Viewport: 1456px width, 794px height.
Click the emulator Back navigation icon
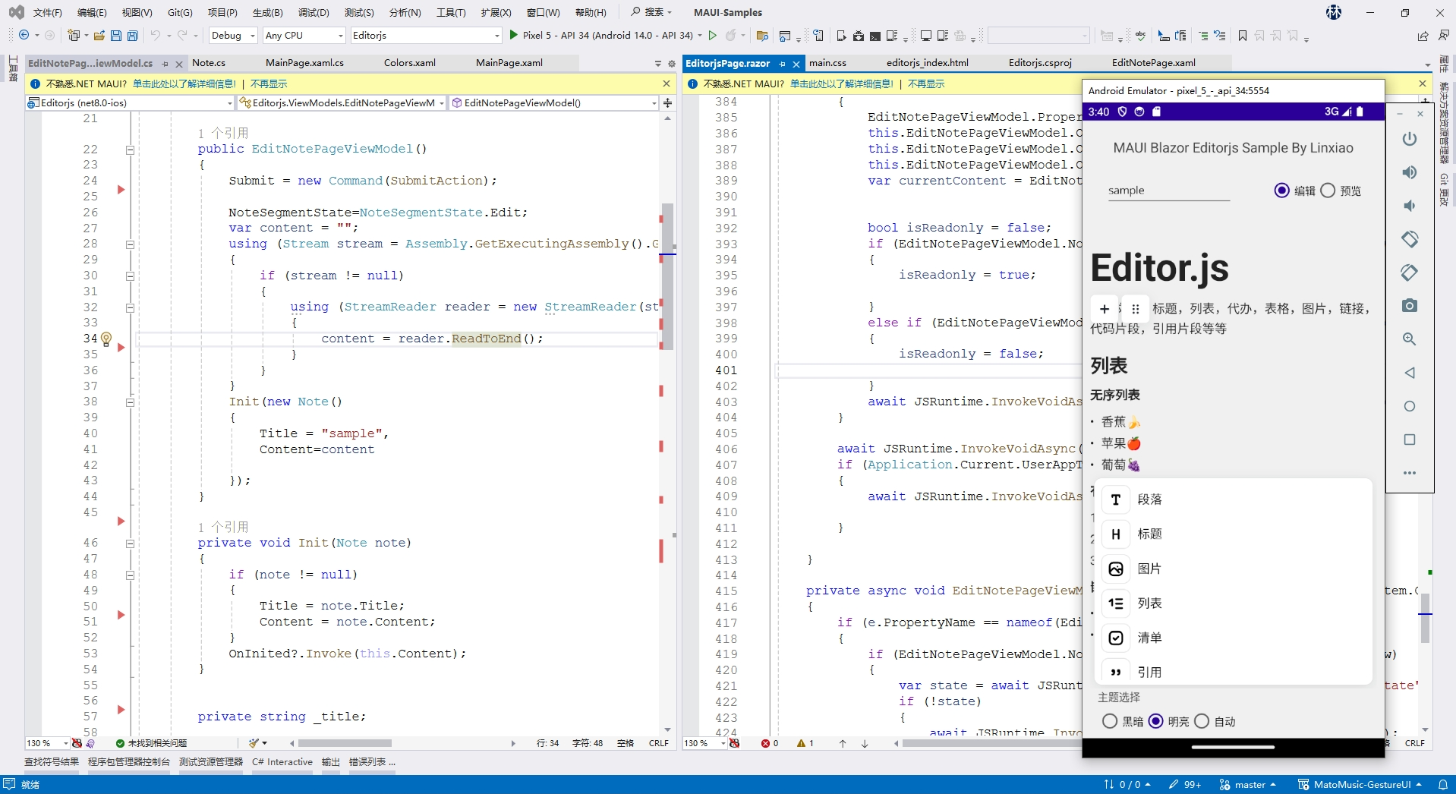[x=1410, y=373]
